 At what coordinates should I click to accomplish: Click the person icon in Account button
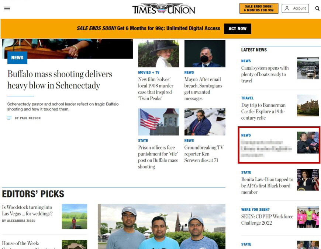[287, 8]
